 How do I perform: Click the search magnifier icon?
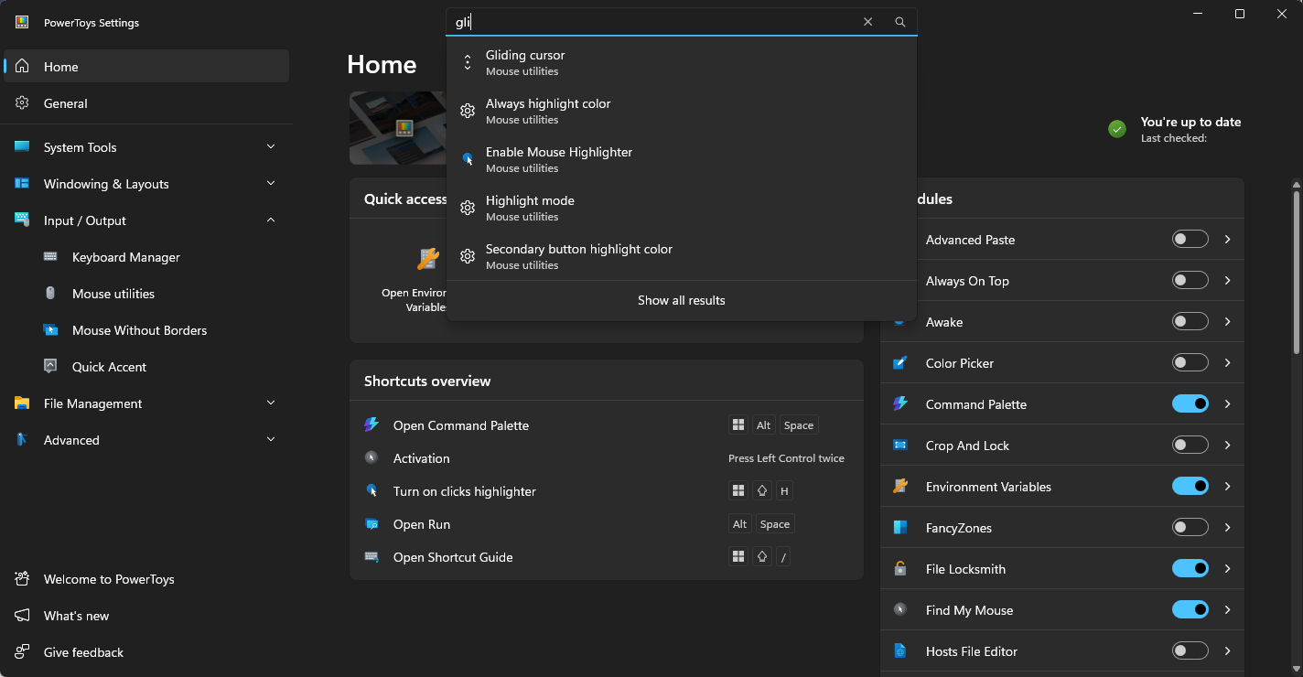click(900, 22)
